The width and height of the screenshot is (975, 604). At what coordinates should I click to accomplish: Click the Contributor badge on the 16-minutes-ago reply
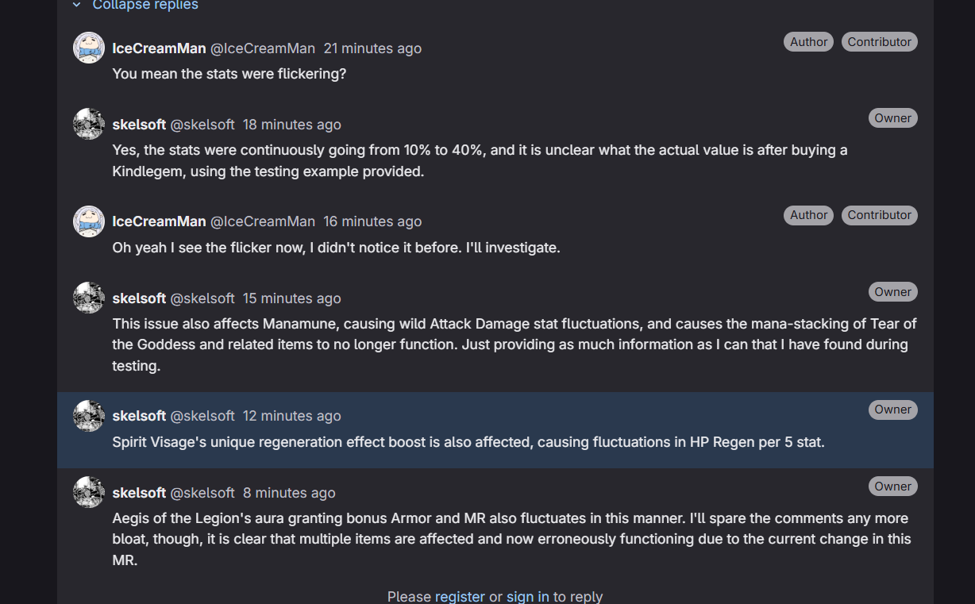coord(879,215)
